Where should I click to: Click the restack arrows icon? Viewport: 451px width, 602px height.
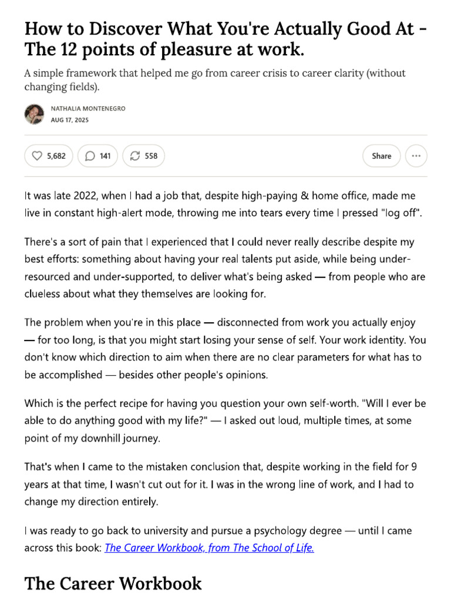[x=135, y=156]
